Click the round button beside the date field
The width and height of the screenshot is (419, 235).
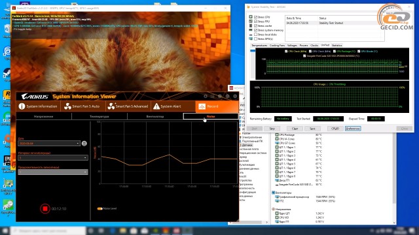[x=84, y=144]
